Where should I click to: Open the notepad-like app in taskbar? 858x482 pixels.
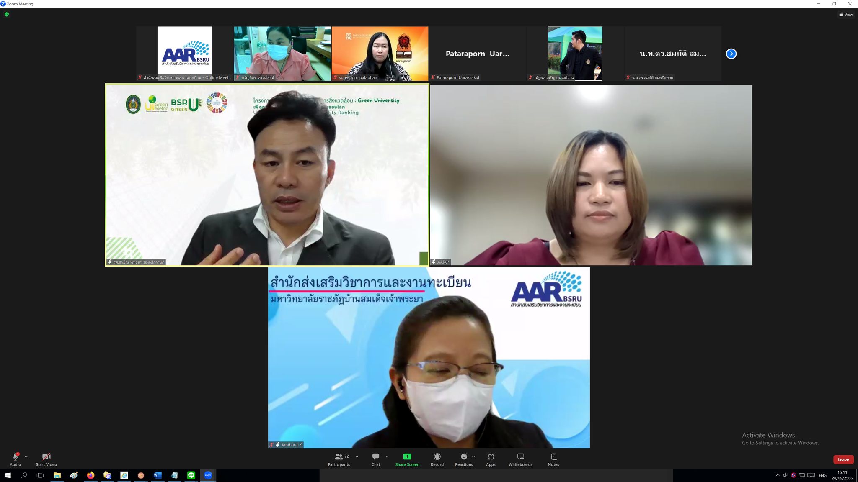tap(174, 475)
